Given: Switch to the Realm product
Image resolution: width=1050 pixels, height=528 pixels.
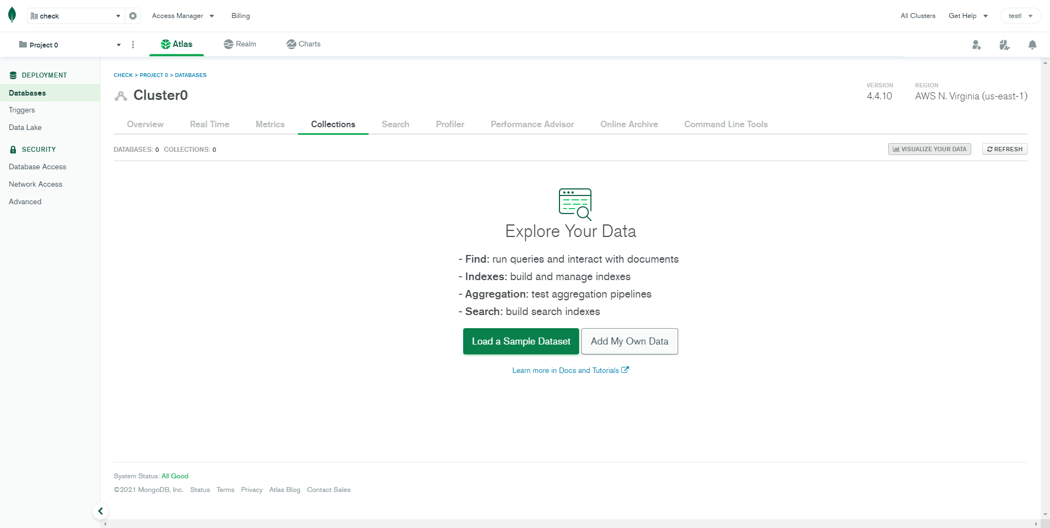Looking at the screenshot, I should point(240,44).
